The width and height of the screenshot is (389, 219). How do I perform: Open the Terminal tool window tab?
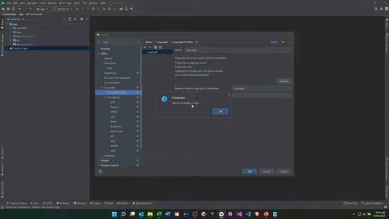click(80, 203)
